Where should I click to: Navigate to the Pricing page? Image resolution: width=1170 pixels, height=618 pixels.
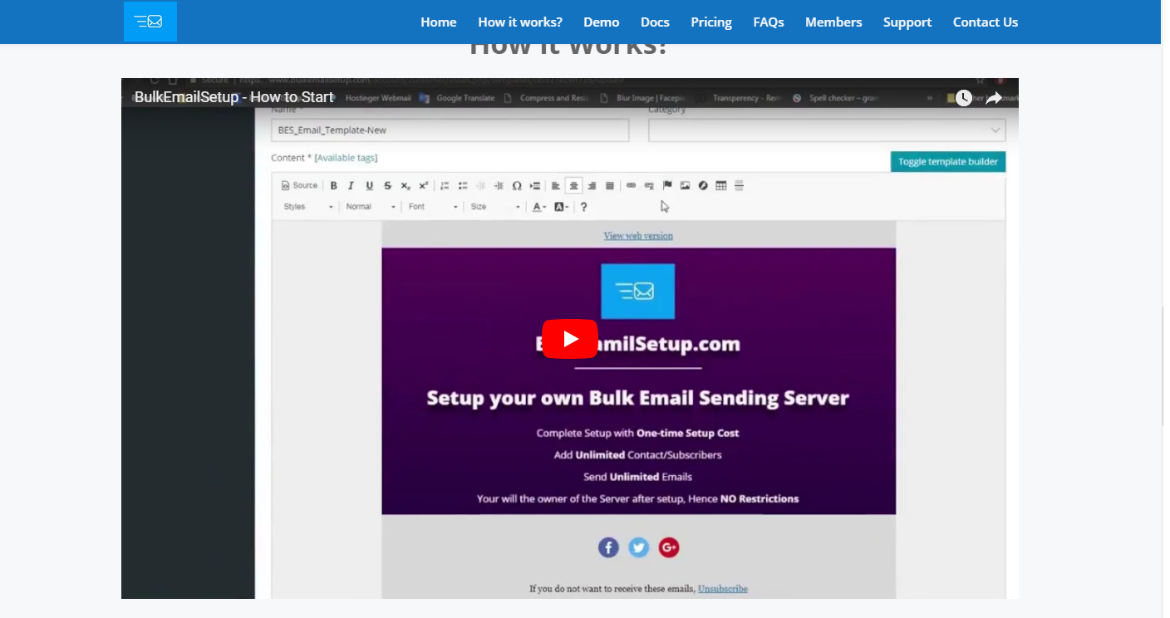711,22
